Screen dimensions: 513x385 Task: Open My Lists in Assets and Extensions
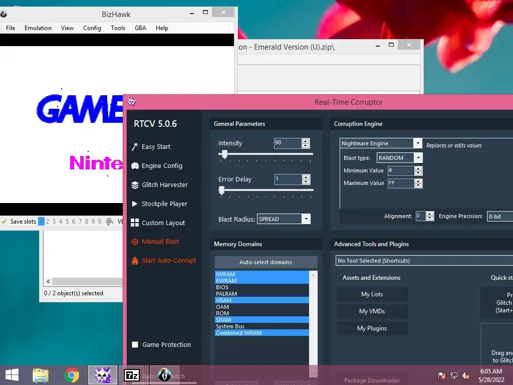point(372,294)
